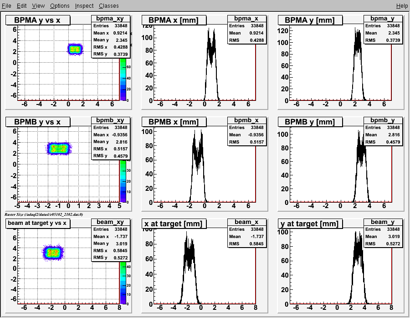Open the Inspect menu
Screen dimensions: 410x318
point(84,6)
